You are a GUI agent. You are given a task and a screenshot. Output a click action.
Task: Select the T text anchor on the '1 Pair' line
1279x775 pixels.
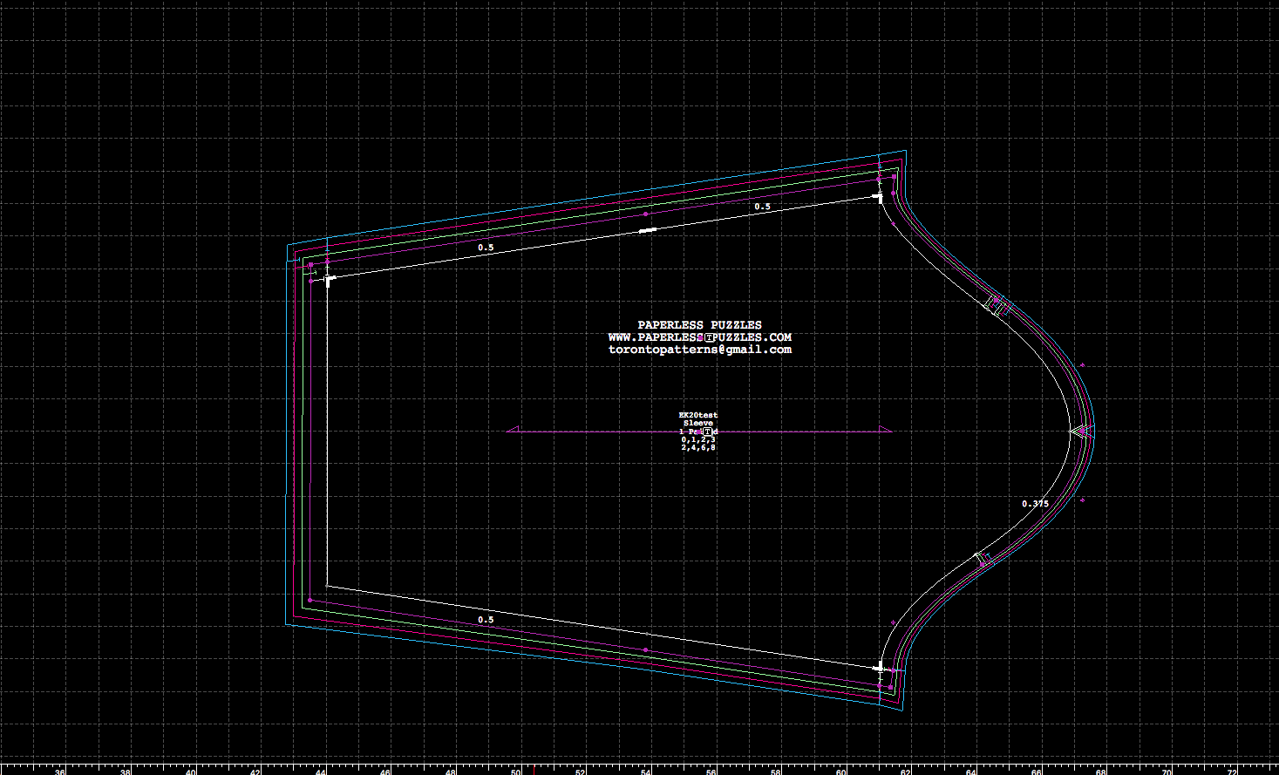tap(708, 432)
